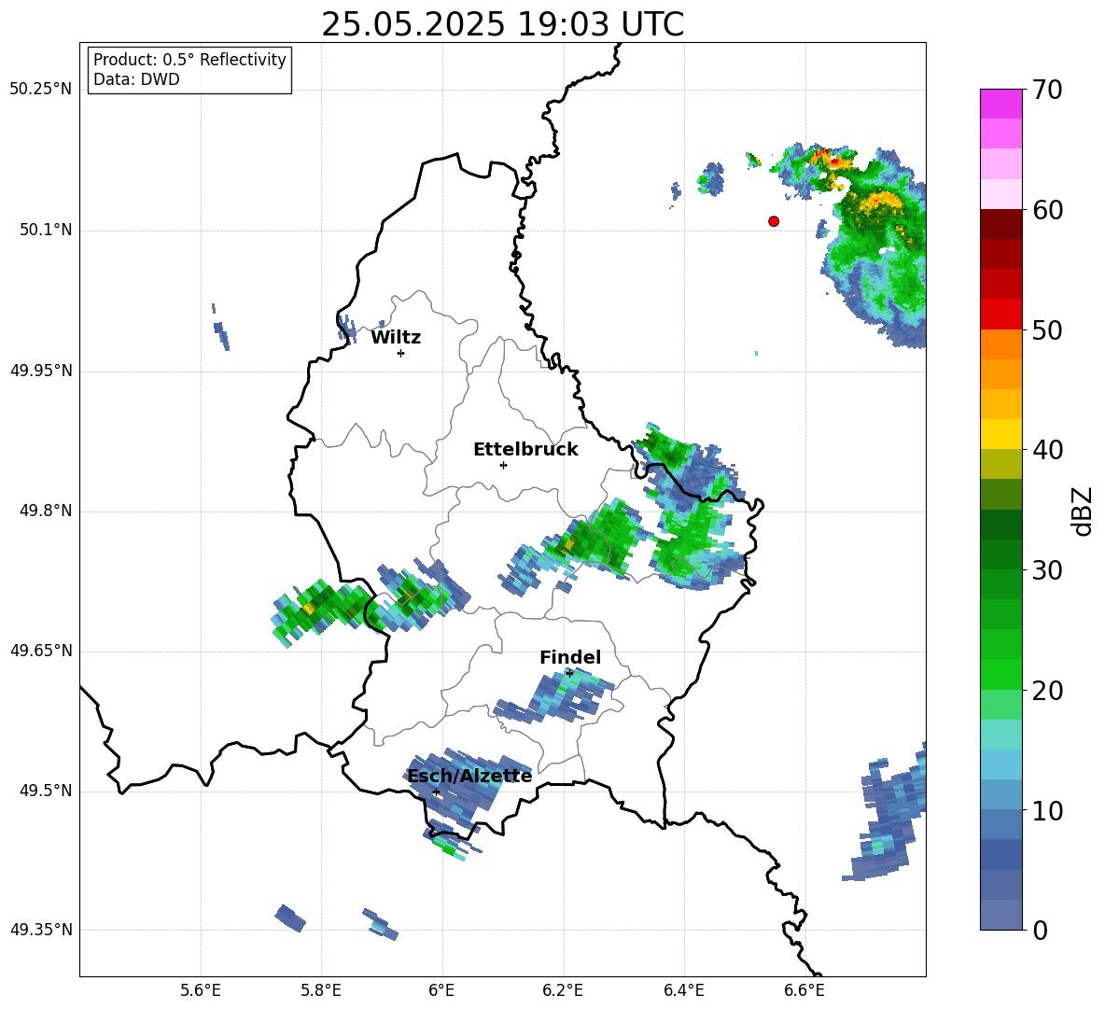
Task: Click the dark green colorbar band at 30
Action: click(1000, 554)
